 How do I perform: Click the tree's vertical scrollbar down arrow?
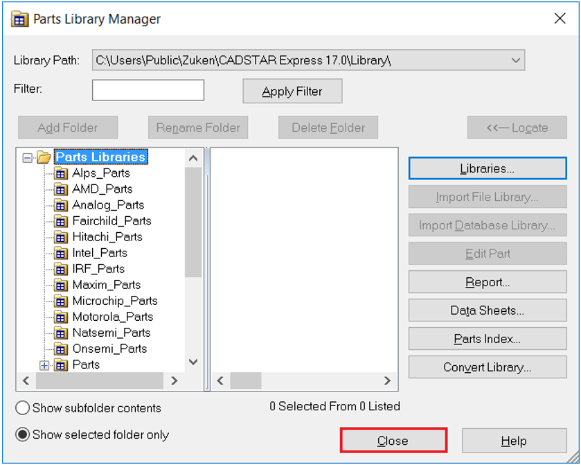tap(193, 362)
